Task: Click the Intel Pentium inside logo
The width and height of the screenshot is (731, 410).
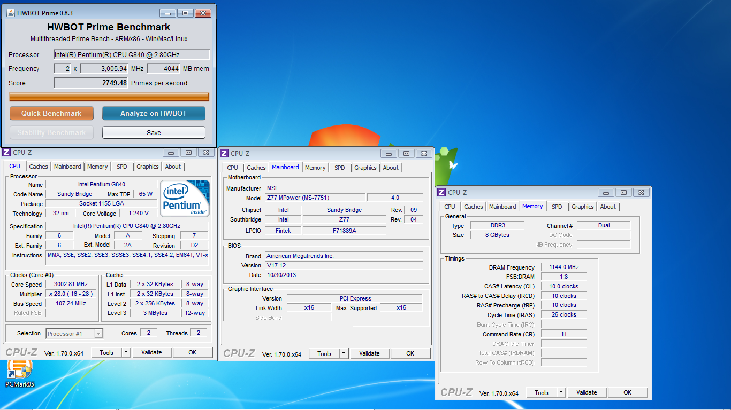Action: click(185, 198)
